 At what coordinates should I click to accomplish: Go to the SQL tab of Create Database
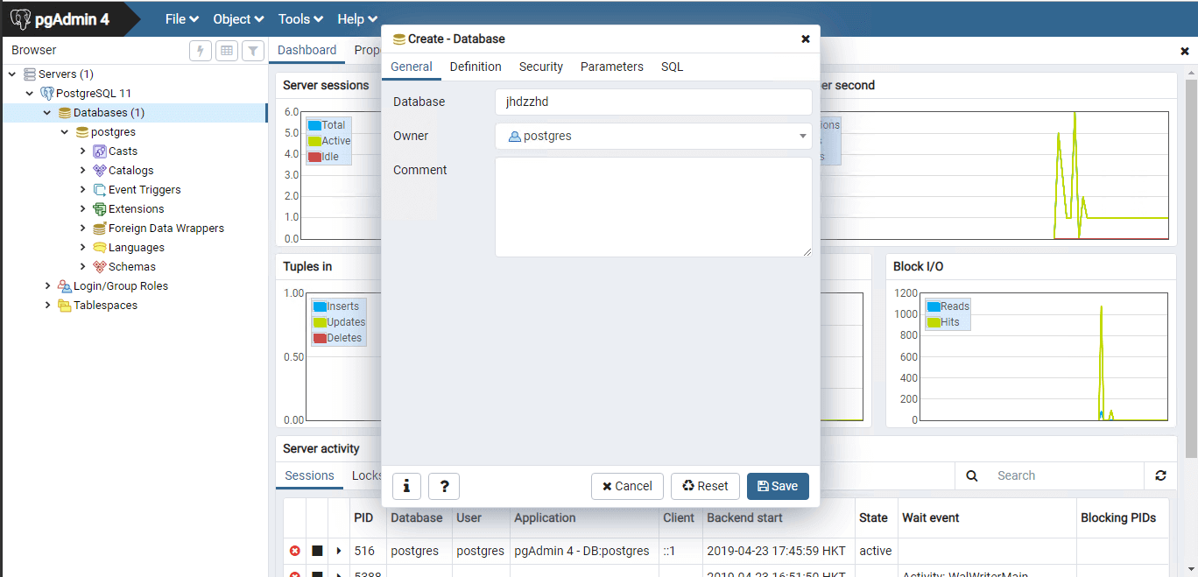(x=672, y=67)
